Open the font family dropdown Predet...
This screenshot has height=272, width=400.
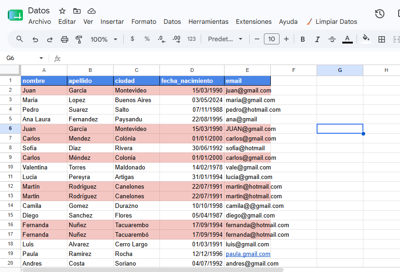pos(225,39)
